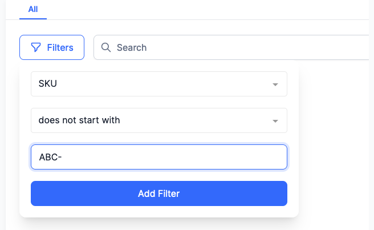Place cursor after 'ABC-' text in value box

(x=63, y=157)
